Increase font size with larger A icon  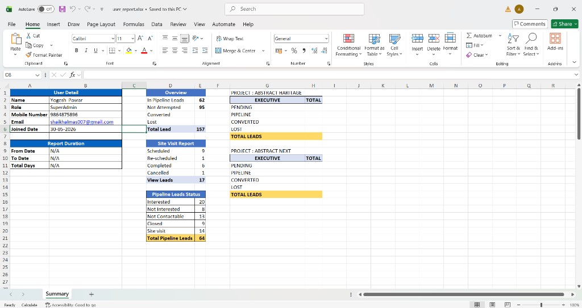pyautogui.click(x=140, y=38)
